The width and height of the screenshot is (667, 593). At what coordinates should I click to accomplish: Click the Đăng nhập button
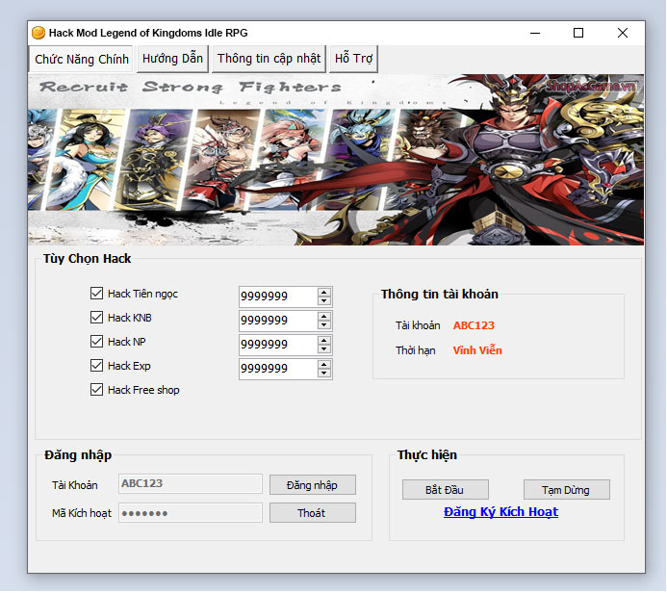(312, 485)
